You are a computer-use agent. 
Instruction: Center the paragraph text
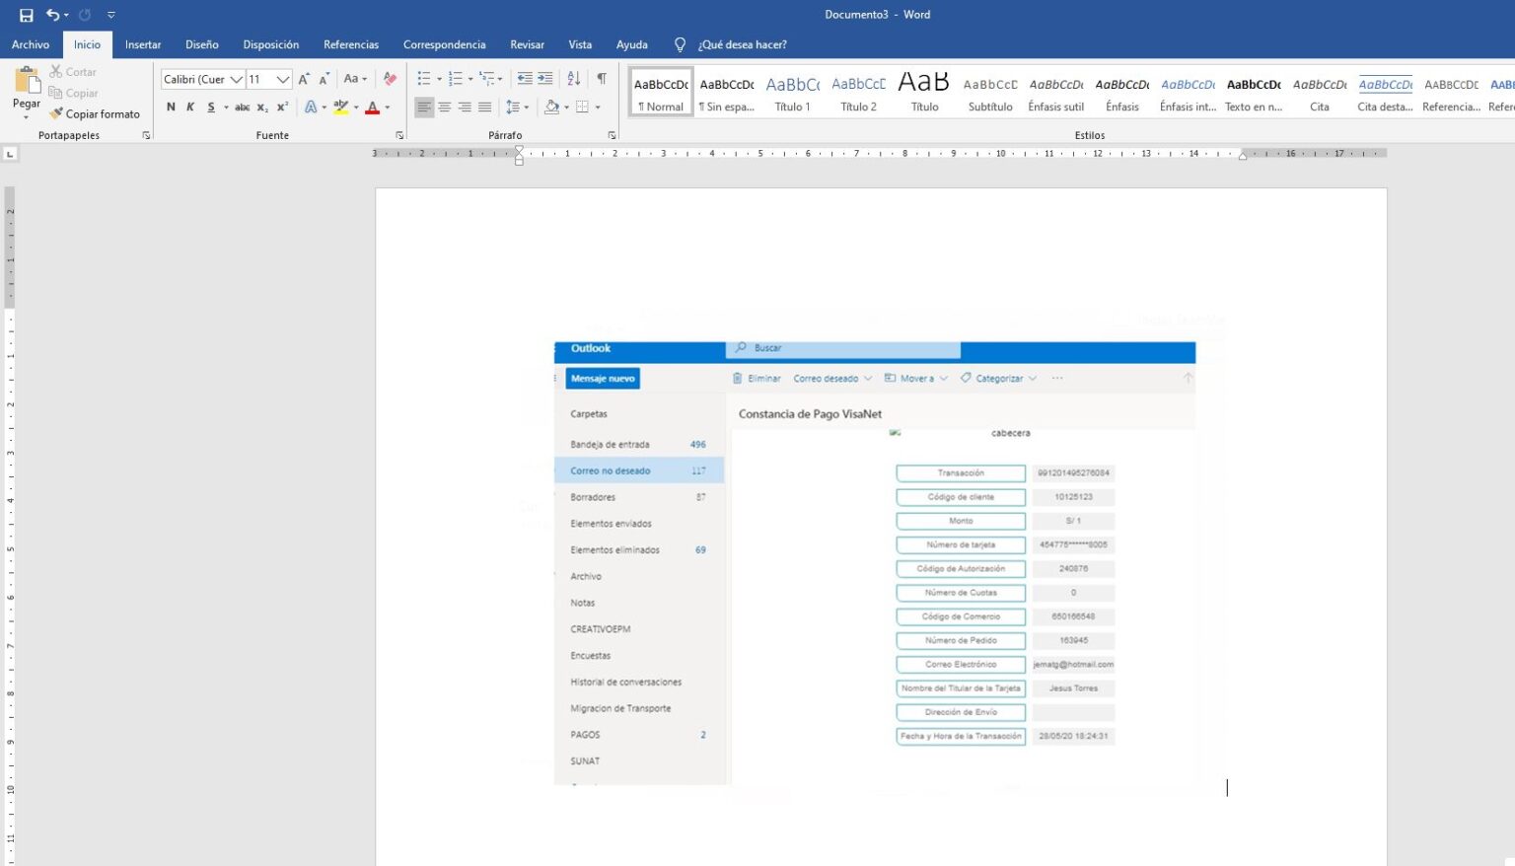[445, 107]
